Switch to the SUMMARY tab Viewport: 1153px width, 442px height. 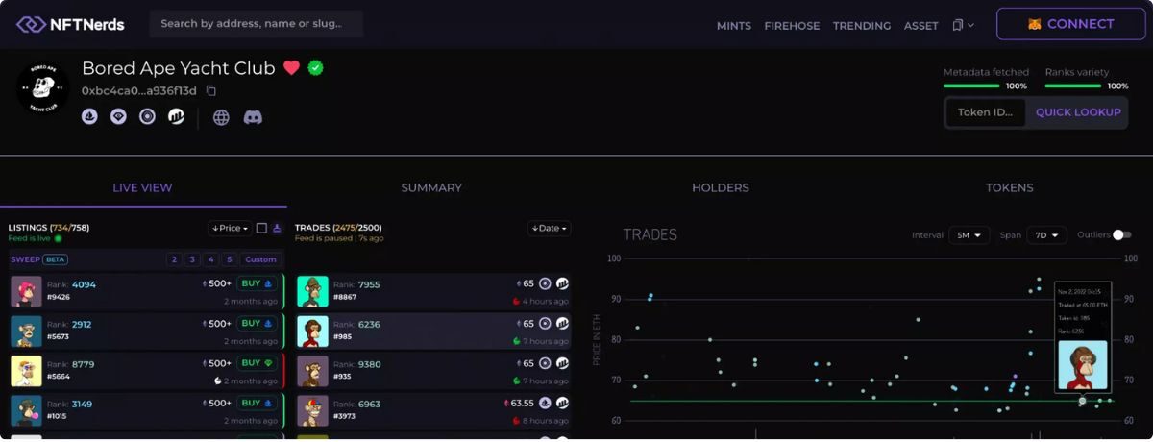[x=431, y=187]
